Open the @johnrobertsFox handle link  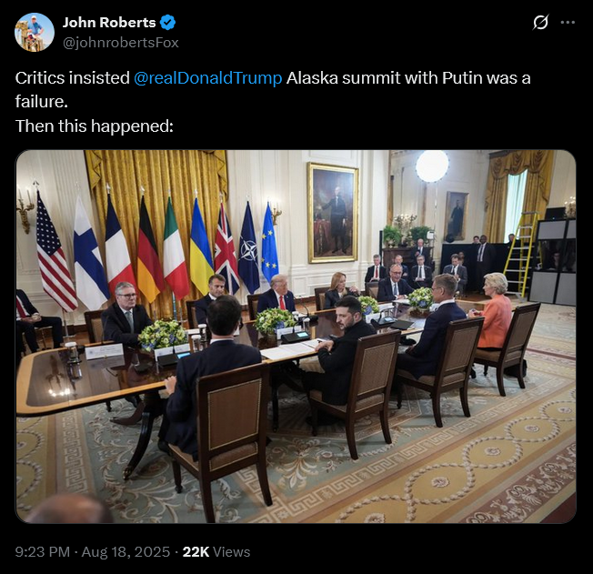click(121, 43)
